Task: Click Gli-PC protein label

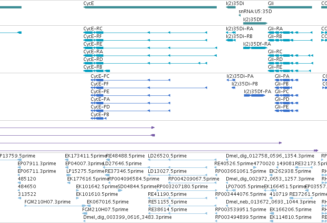Action: [282, 92]
